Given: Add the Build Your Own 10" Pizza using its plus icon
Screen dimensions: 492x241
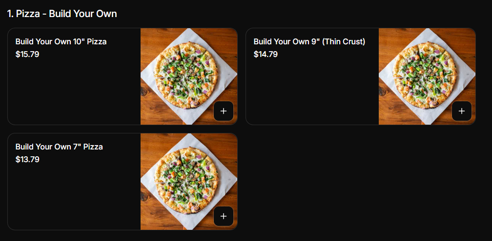Looking at the screenshot, I should tap(224, 111).
